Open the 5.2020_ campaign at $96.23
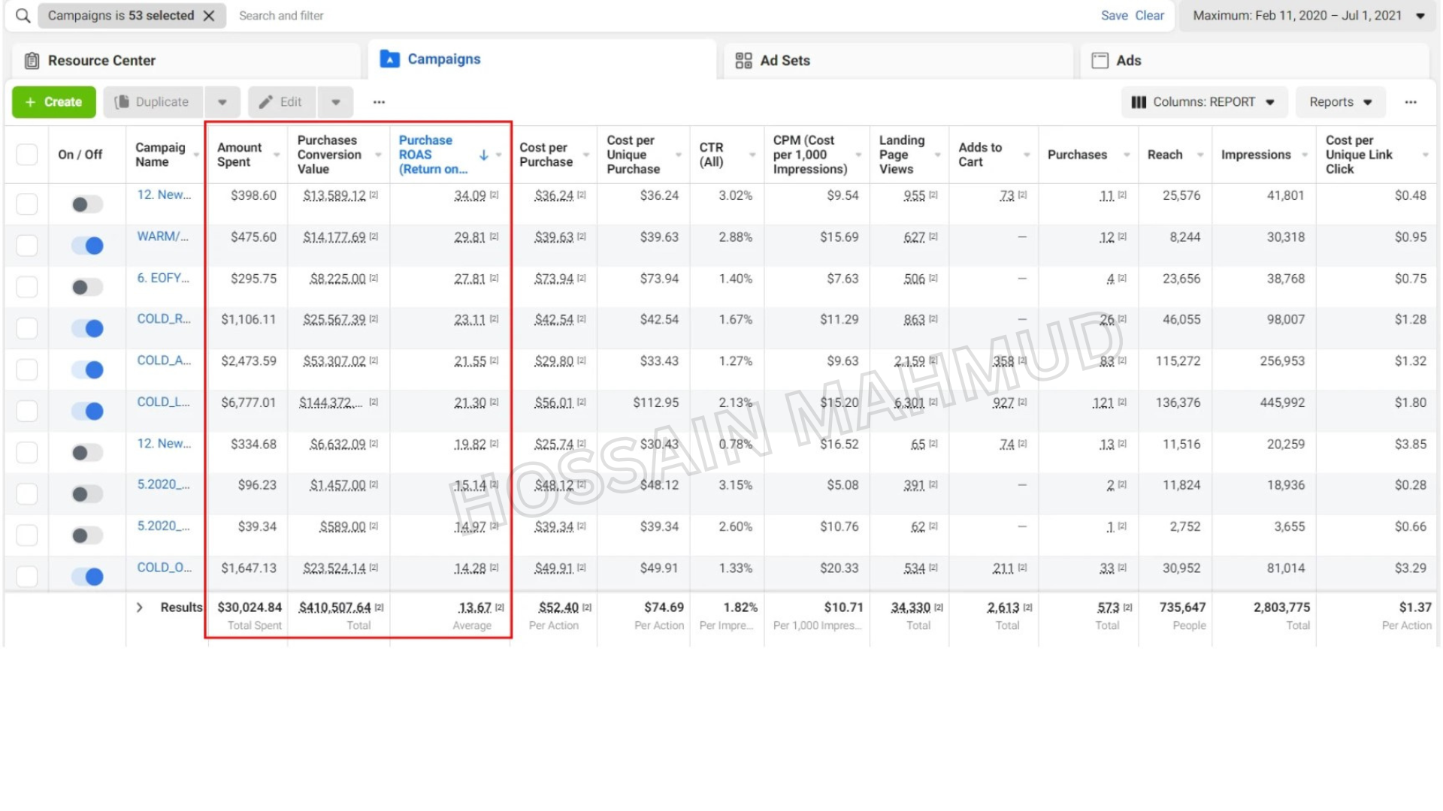Image resolution: width=1443 pixels, height=811 pixels. pyautogui.click(x=163, y=484)
